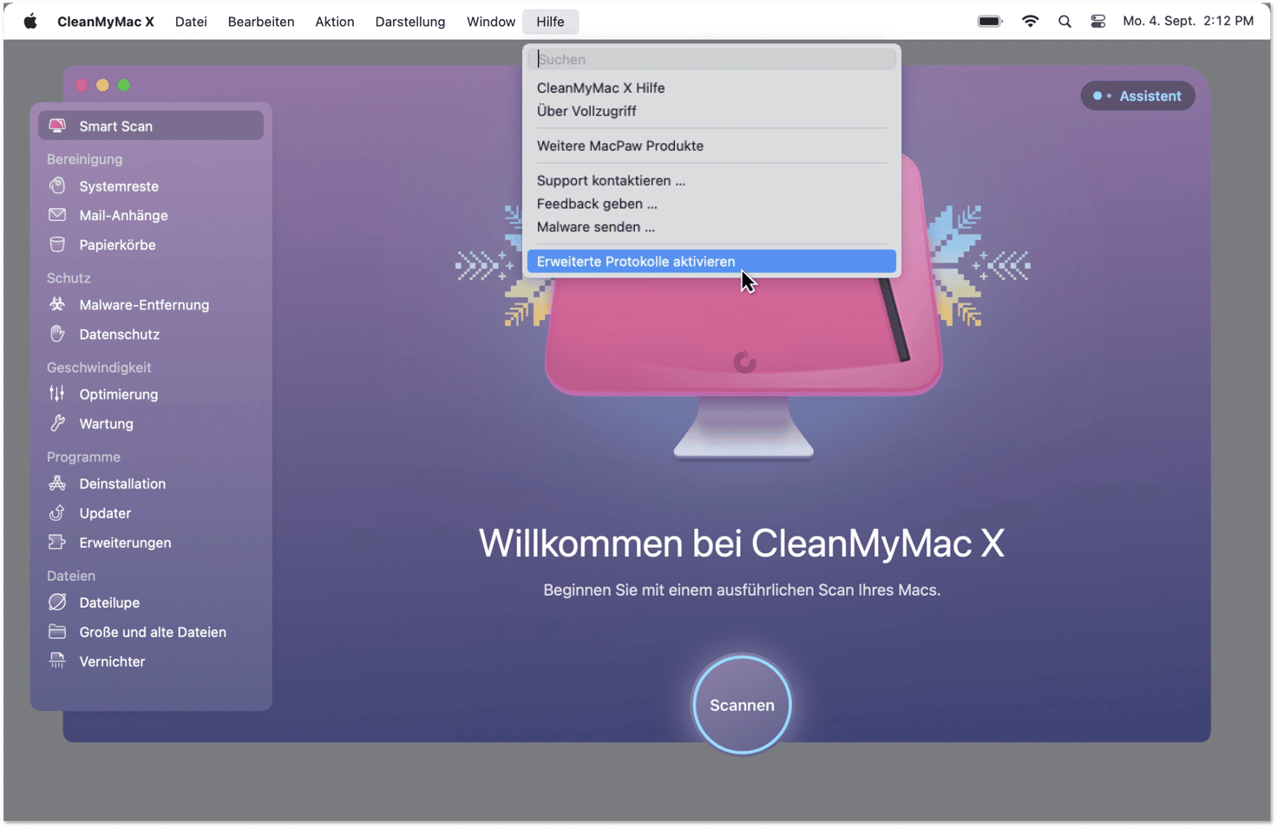
Task: Click the Wi-Fi icon in menu bar
Action: 1030,21
